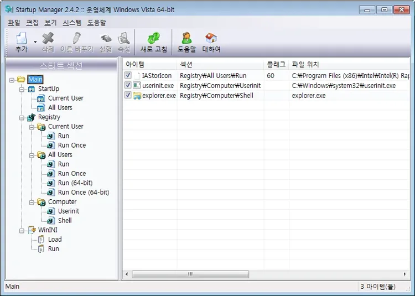415x296 pixels.
Task: Click All Users folder icon under Registry
Action: (x=41, y=155)
